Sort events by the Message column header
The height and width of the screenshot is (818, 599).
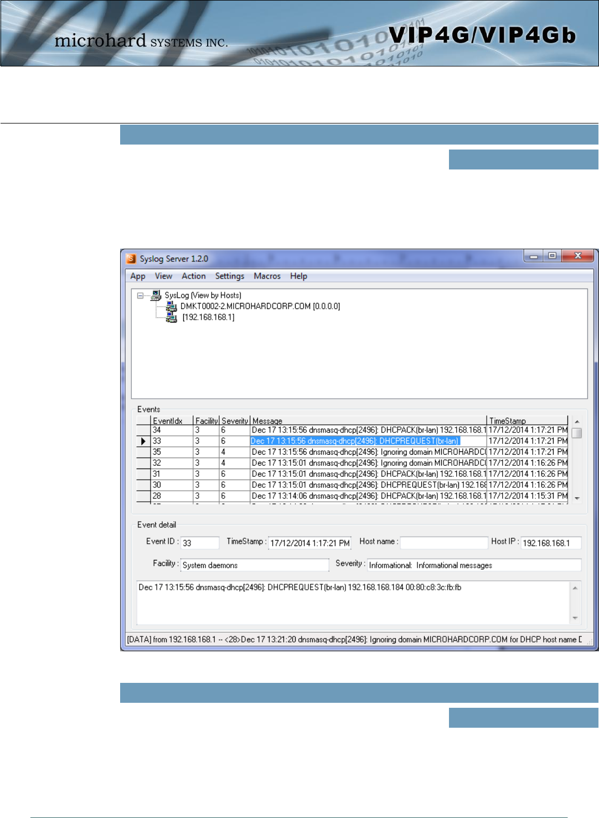pyautogui.click(x=368, y=421)
